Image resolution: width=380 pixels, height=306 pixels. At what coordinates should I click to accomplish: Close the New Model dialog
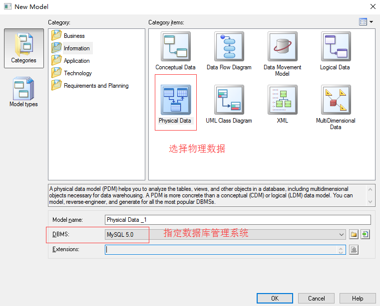(x=373, y=6)
